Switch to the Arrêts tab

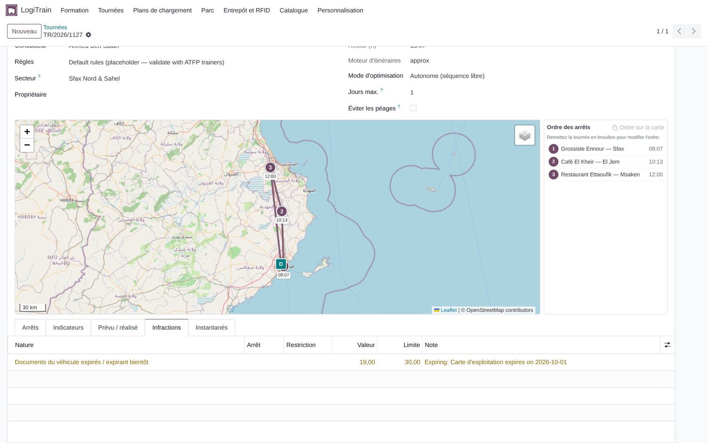[x=30, y=327]
